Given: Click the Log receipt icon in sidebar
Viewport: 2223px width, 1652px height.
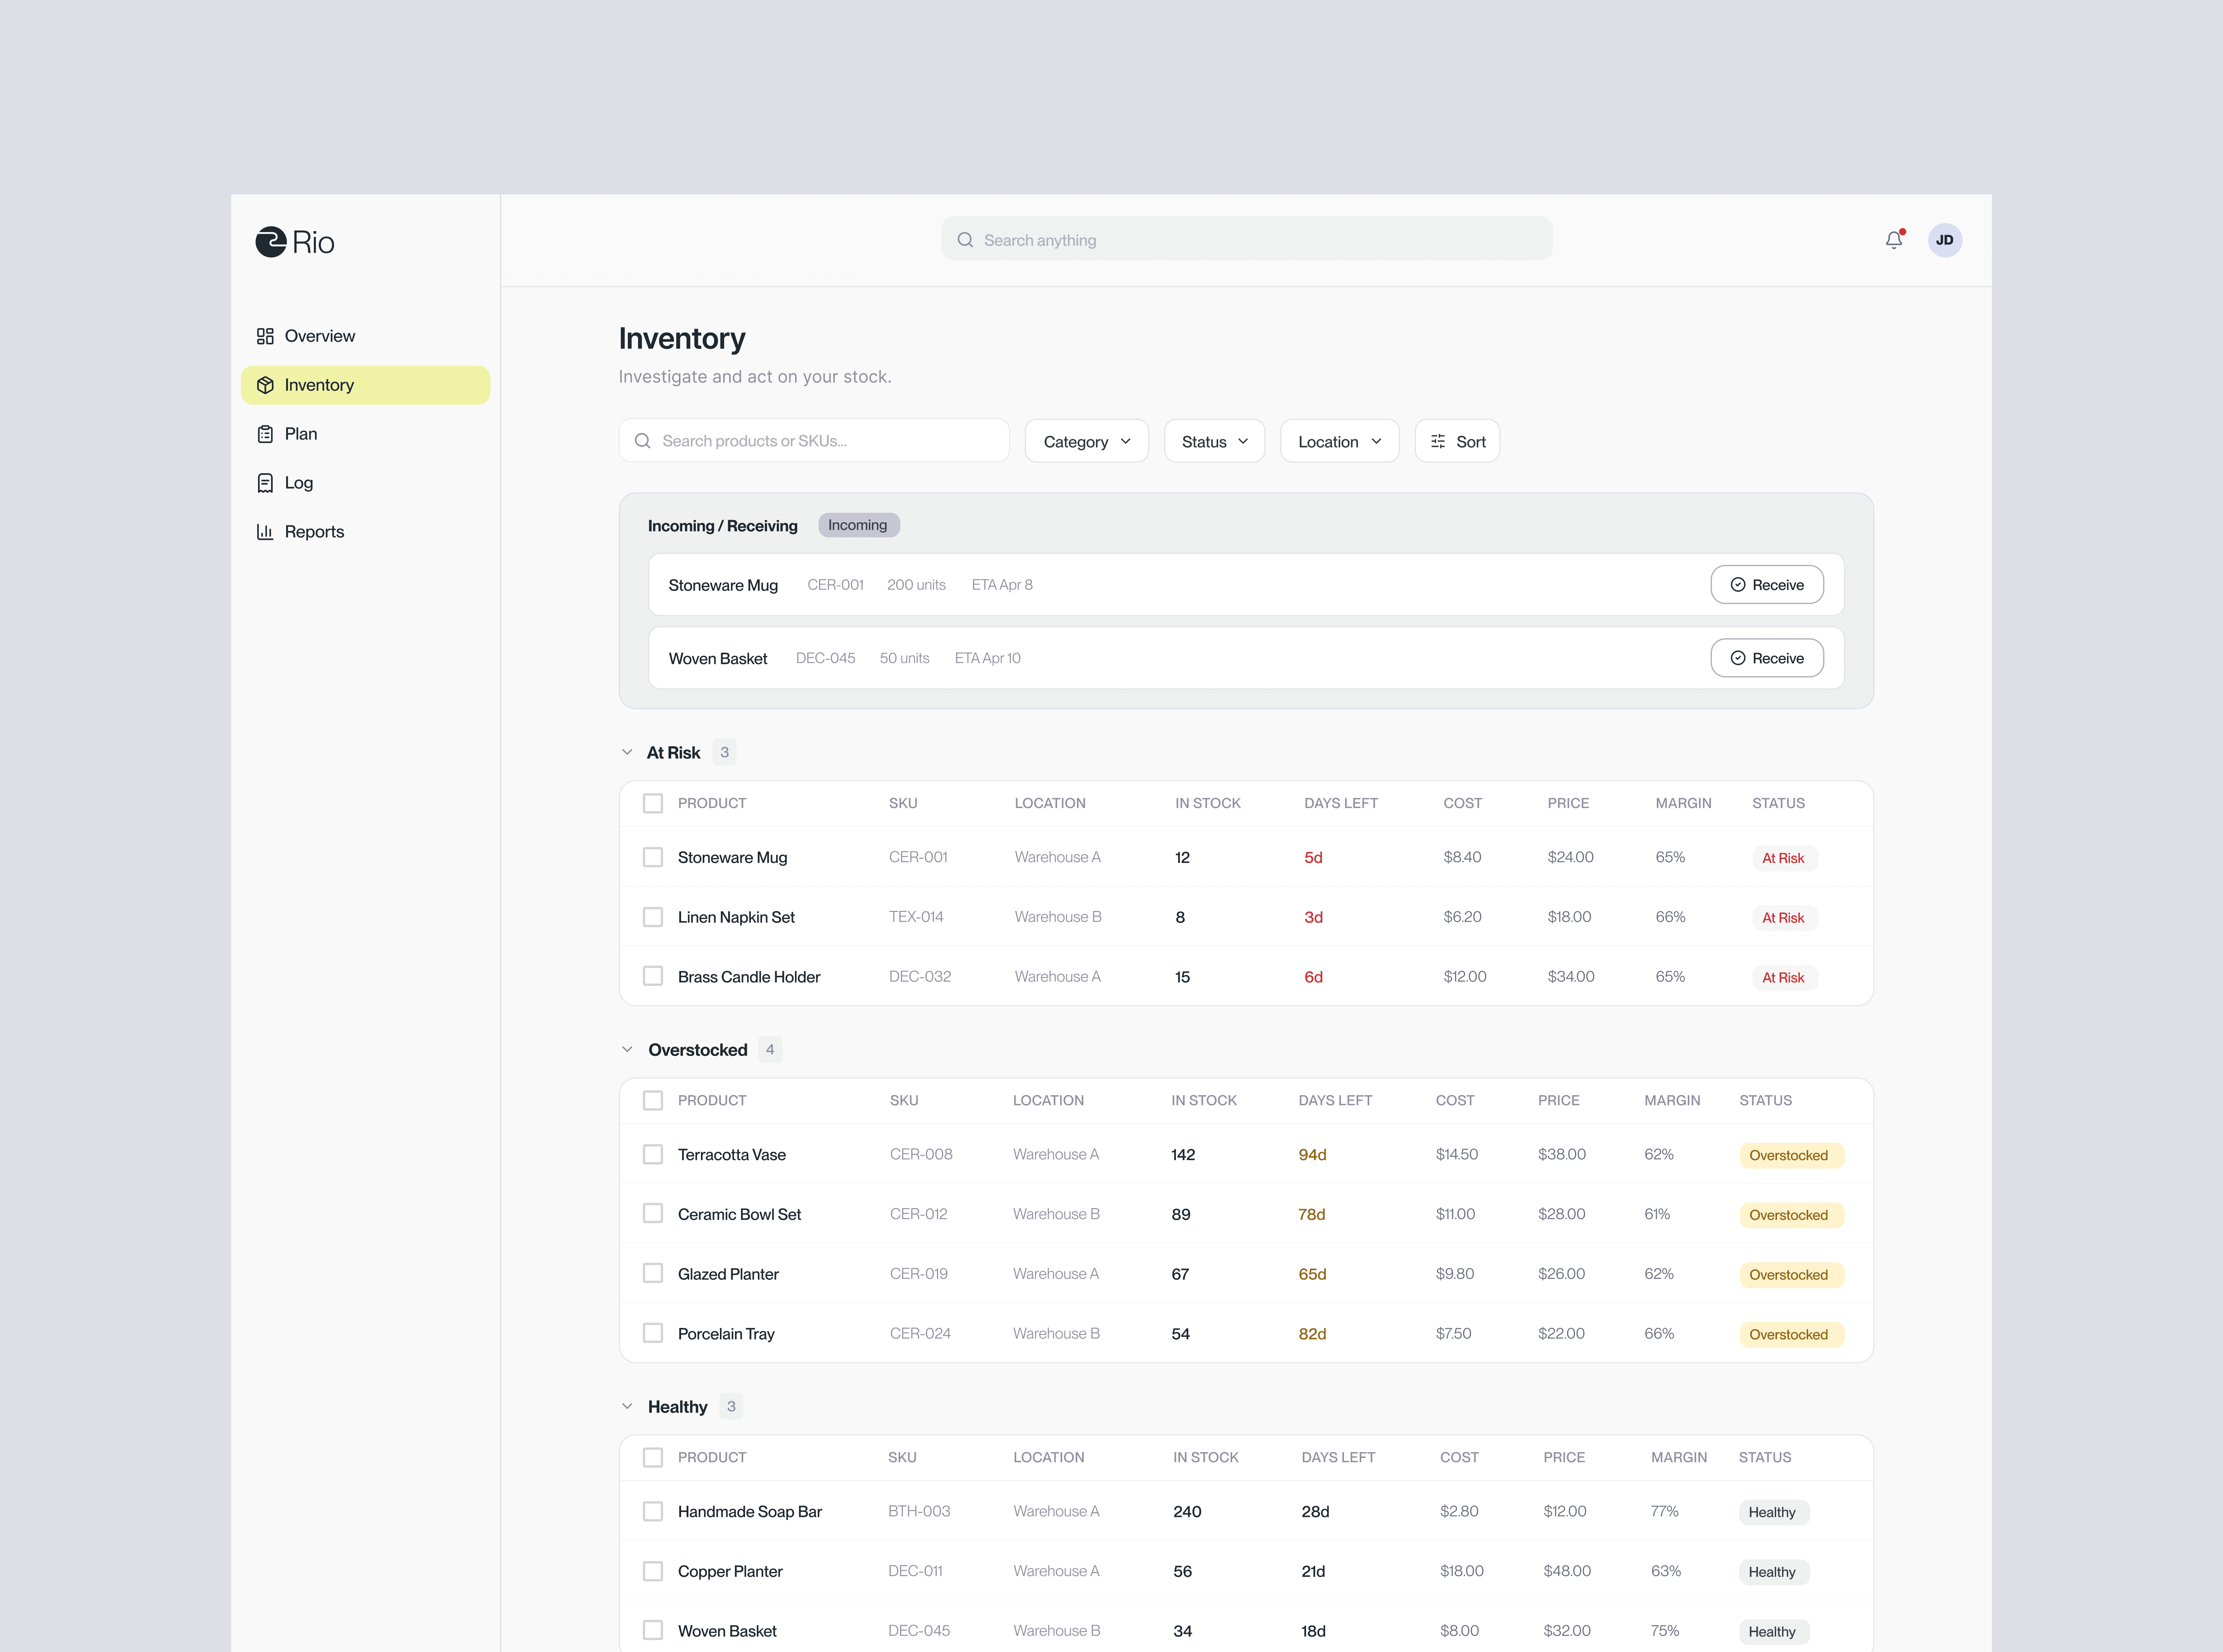Looking at the screenshot, I should tap(265, 483).
